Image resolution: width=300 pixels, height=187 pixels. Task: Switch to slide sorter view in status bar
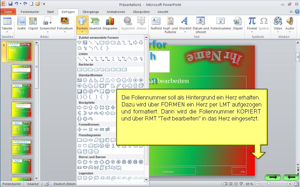[x=231, y=184]
